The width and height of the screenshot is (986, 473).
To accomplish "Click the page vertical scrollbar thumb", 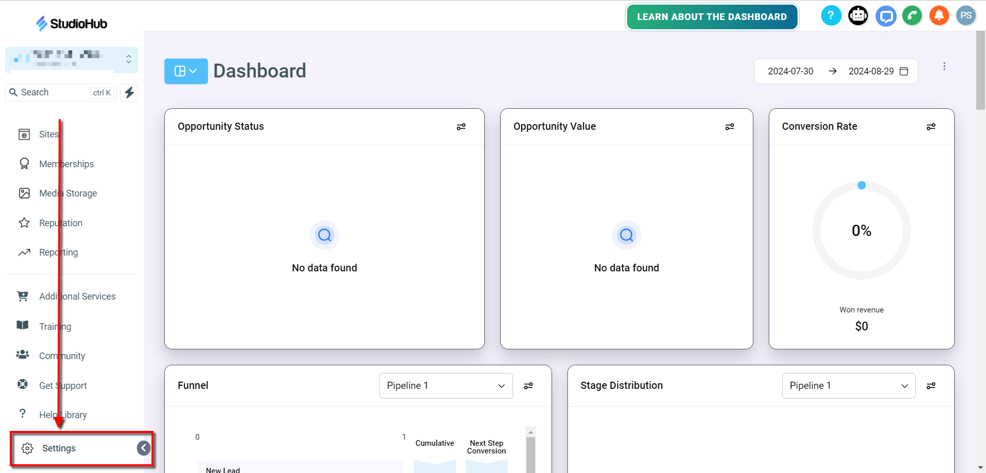I will tap(980, 70).
